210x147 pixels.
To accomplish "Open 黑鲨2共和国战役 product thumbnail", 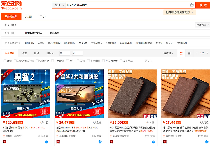I will [x=79, y=94].
